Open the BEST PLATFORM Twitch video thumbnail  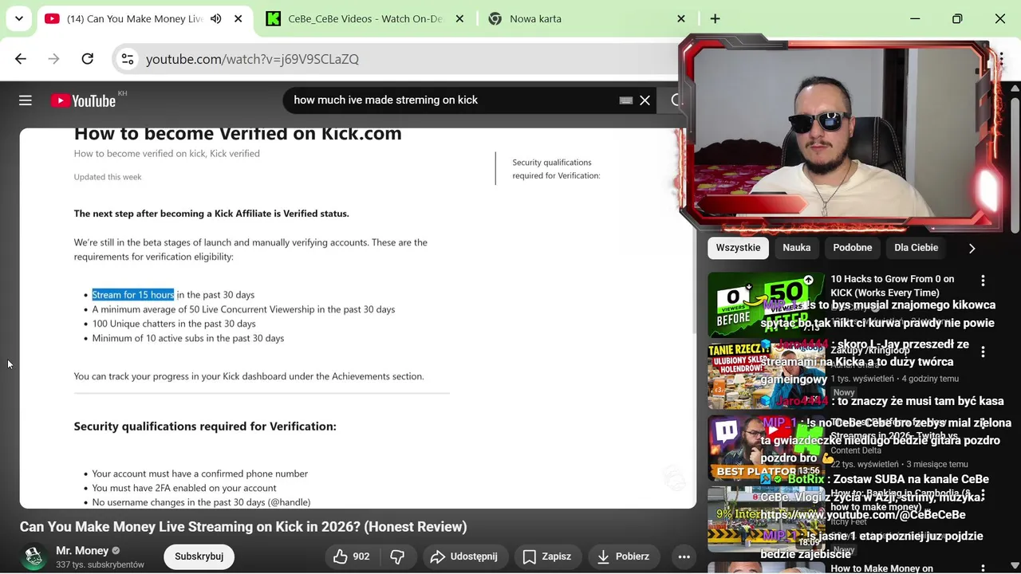click(767, 447)
